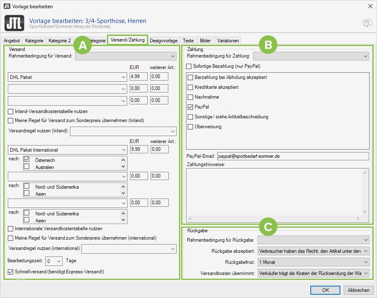Switch to the Designvorlage tab
Image resolution: width=377 pixels, height=298 pixels.
tap(163, 41)
